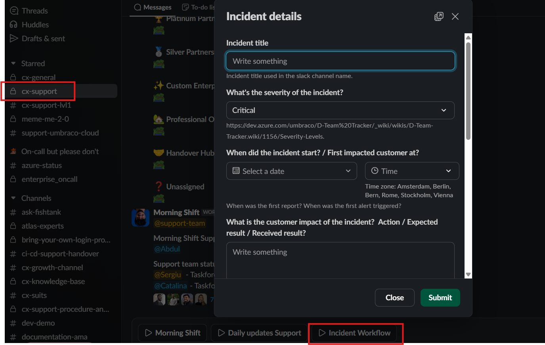Open the Time selection dropdown
Image resolution: width=545 pixels, height=345 pixels.
(x=411, y=171)
